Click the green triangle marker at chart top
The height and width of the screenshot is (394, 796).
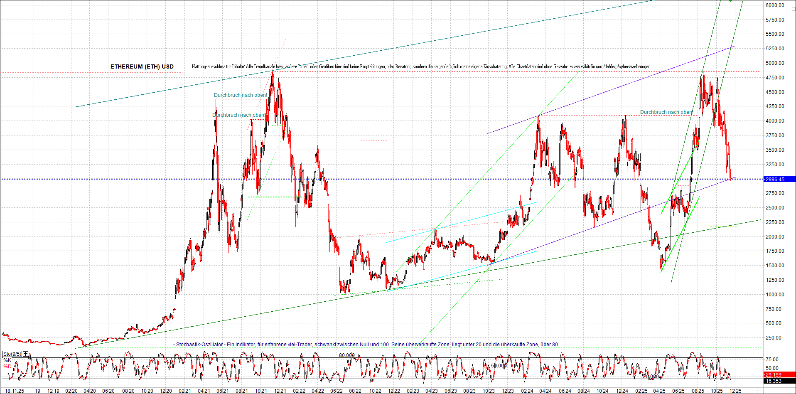731,1
